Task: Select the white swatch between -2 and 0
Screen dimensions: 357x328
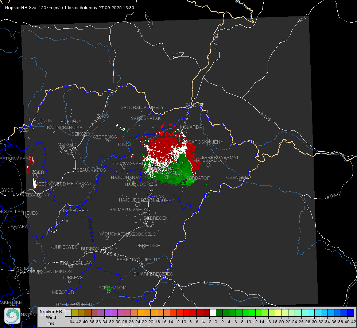Action: pos(213,313)
